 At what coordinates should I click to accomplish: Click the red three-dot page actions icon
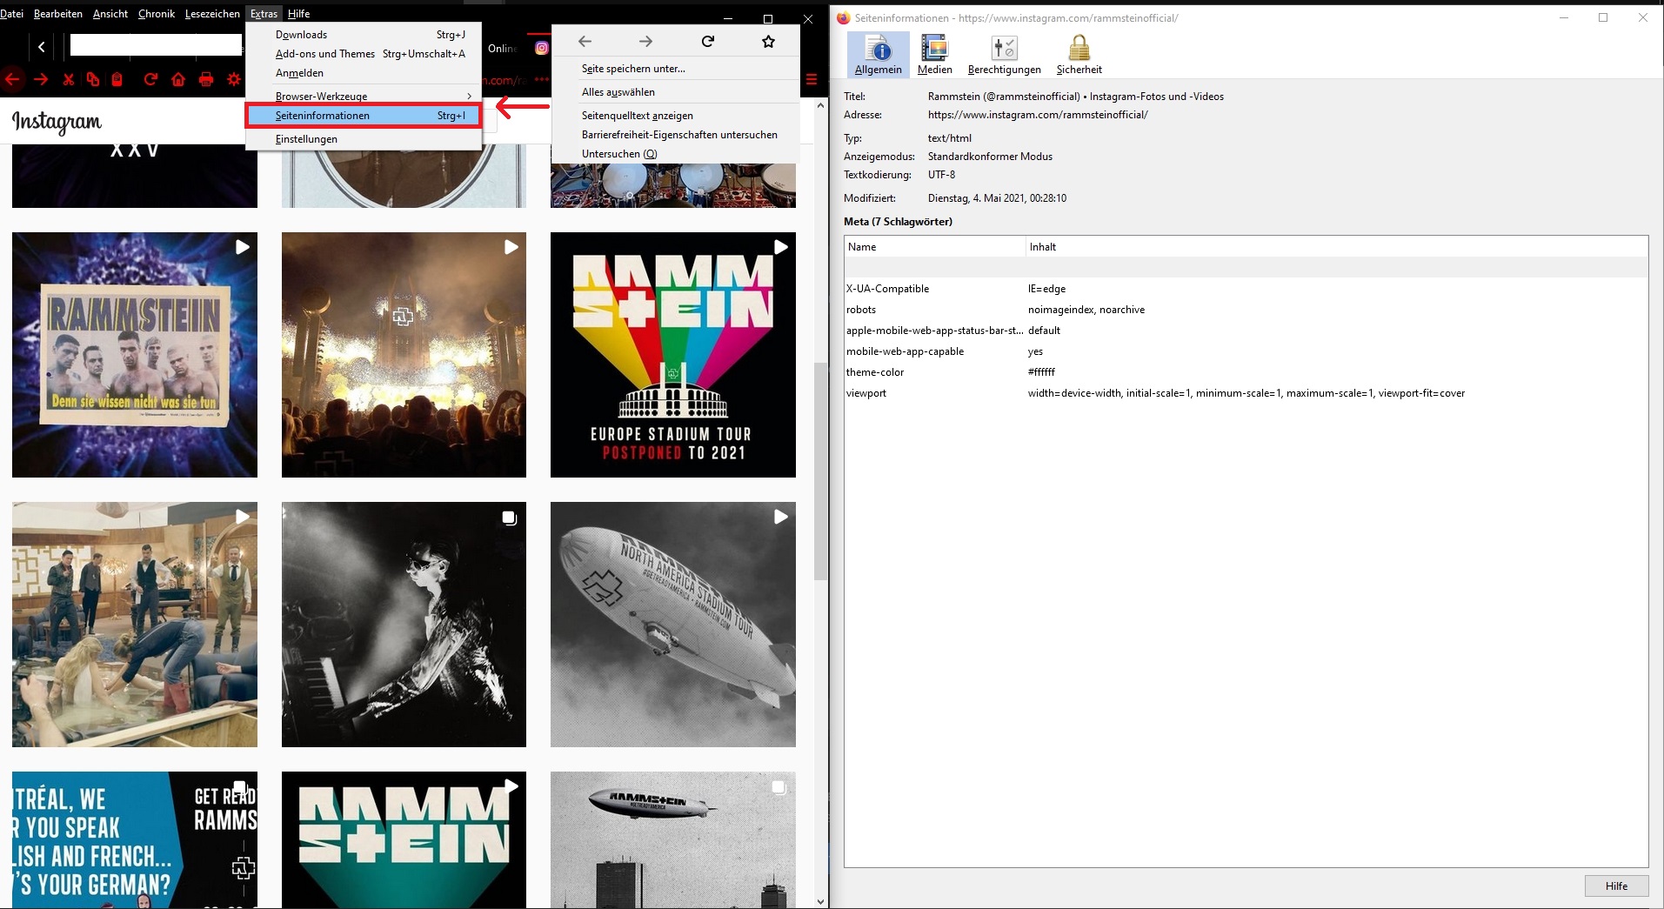[542, 79]
